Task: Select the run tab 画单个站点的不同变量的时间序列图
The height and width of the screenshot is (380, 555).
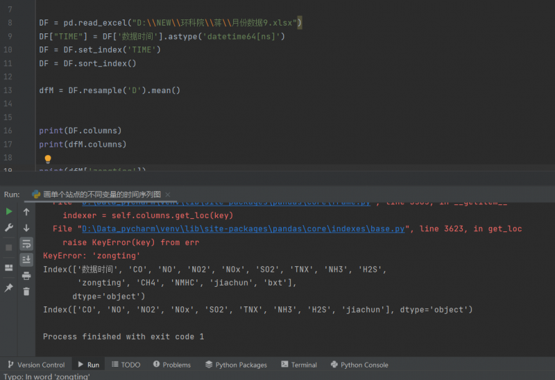Action: click(101, 195)
